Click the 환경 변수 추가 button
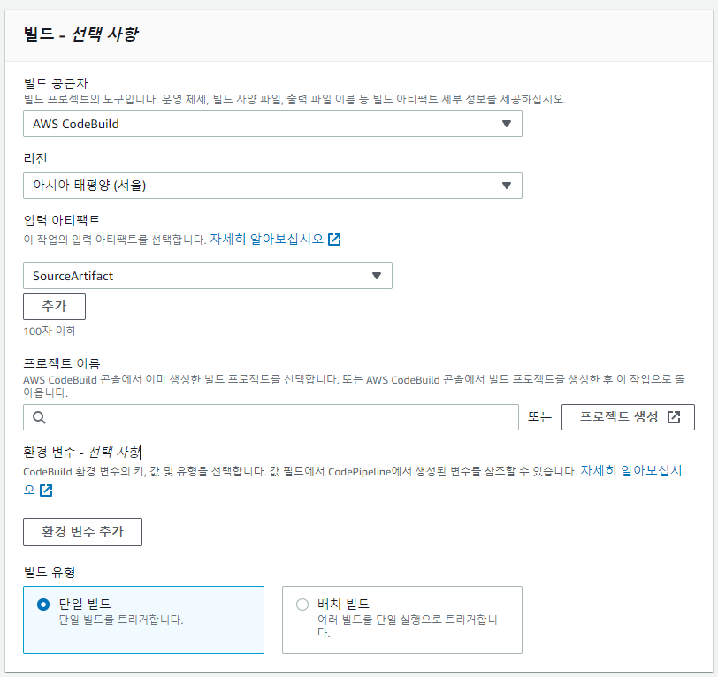The width and height of the screenshot is (718, 677). [x=82, y=532]
